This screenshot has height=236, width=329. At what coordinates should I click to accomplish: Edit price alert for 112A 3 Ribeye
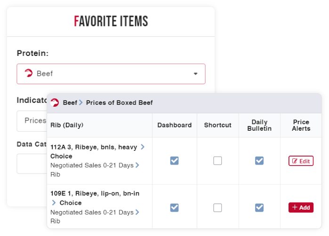[301, 161]
